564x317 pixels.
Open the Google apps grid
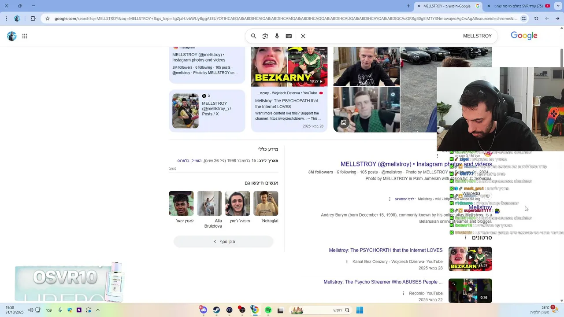point(25,36)
